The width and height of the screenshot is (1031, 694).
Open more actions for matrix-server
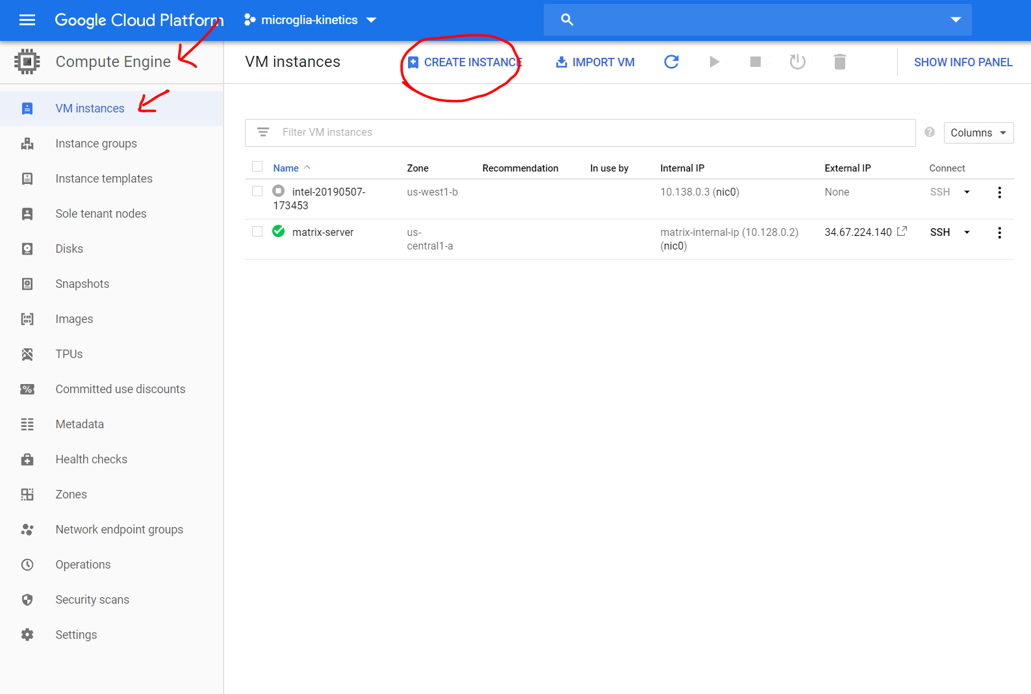(999, 233)
